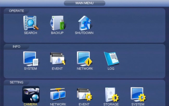Click the STORAGE label

(111, 104)
